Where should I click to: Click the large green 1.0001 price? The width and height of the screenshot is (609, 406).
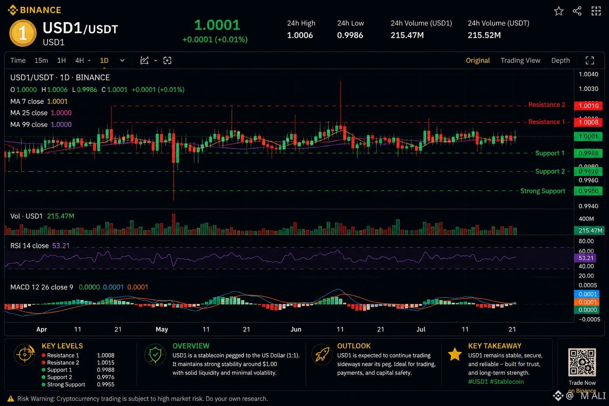[217, 25]
